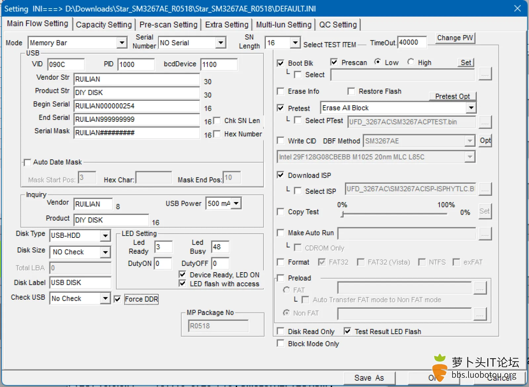Select the Main Flow Setting tab
The height and width of the screenshot is (387, 529).
click(x=37, y=23)
